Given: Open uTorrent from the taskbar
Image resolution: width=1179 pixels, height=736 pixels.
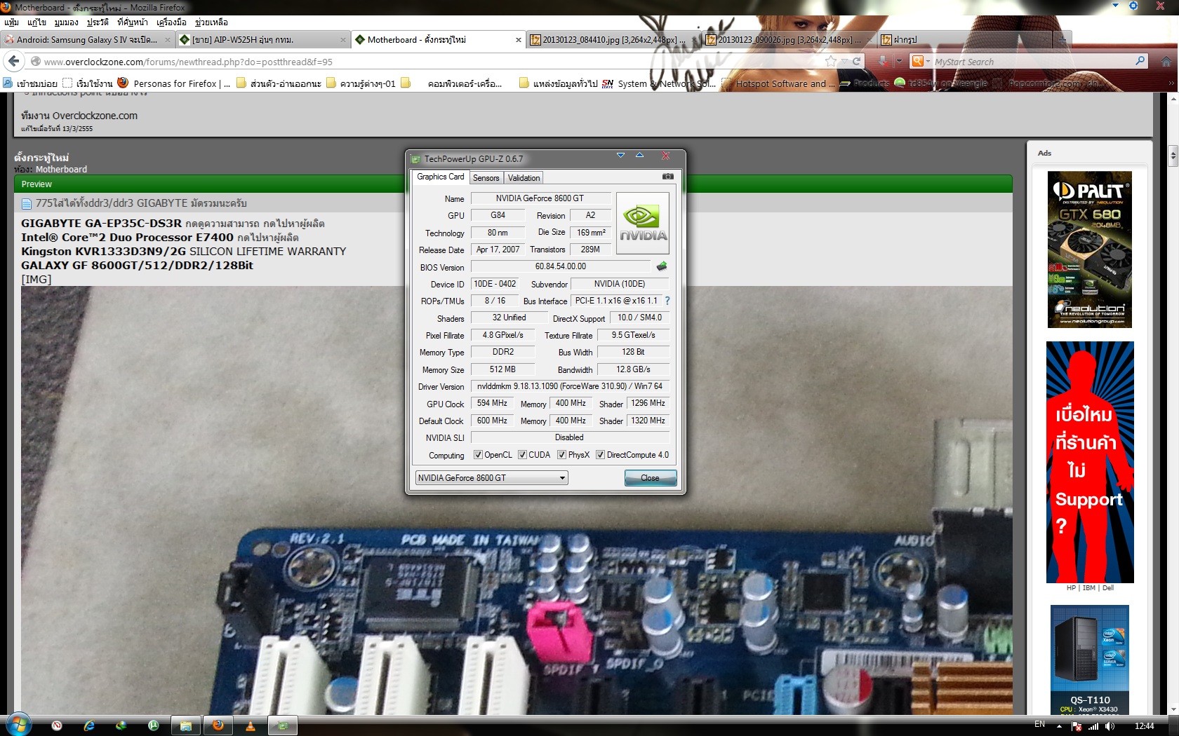Looking at the screenshot, I should click(154, 725).
